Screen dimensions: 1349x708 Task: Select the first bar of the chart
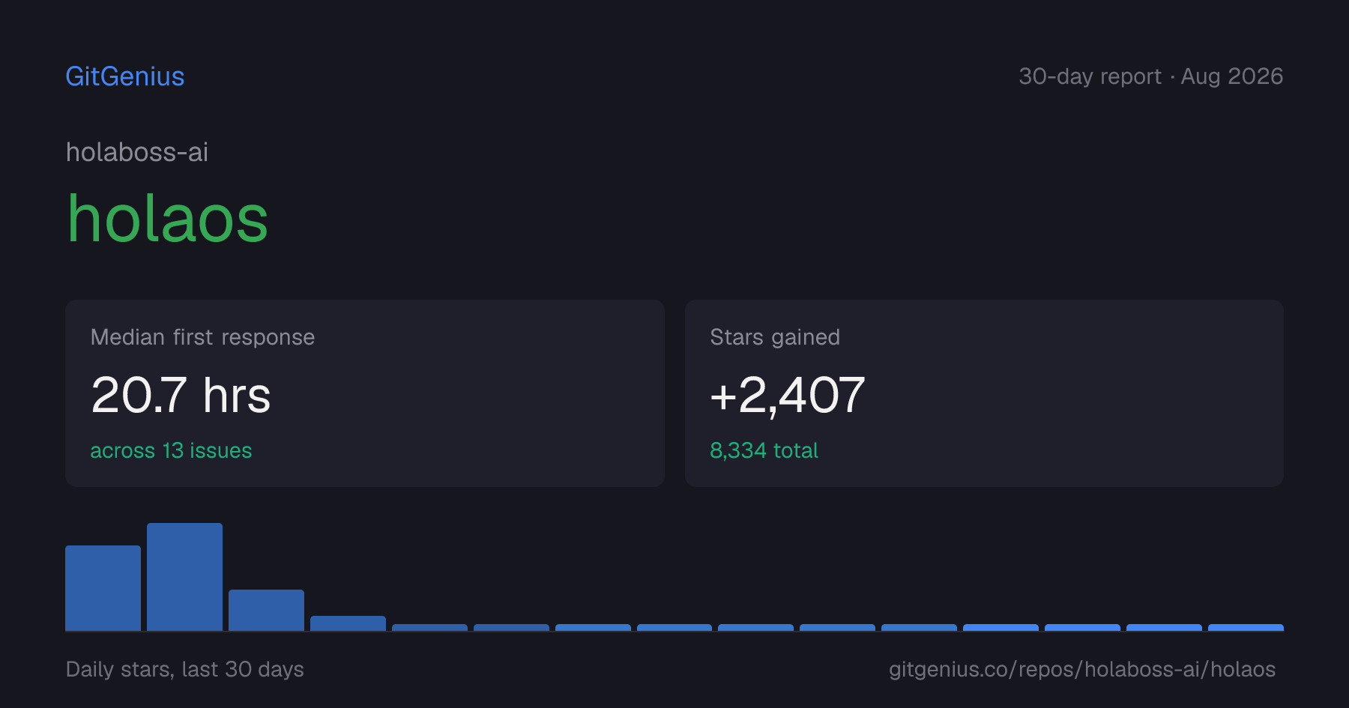[x=103, y=588]
